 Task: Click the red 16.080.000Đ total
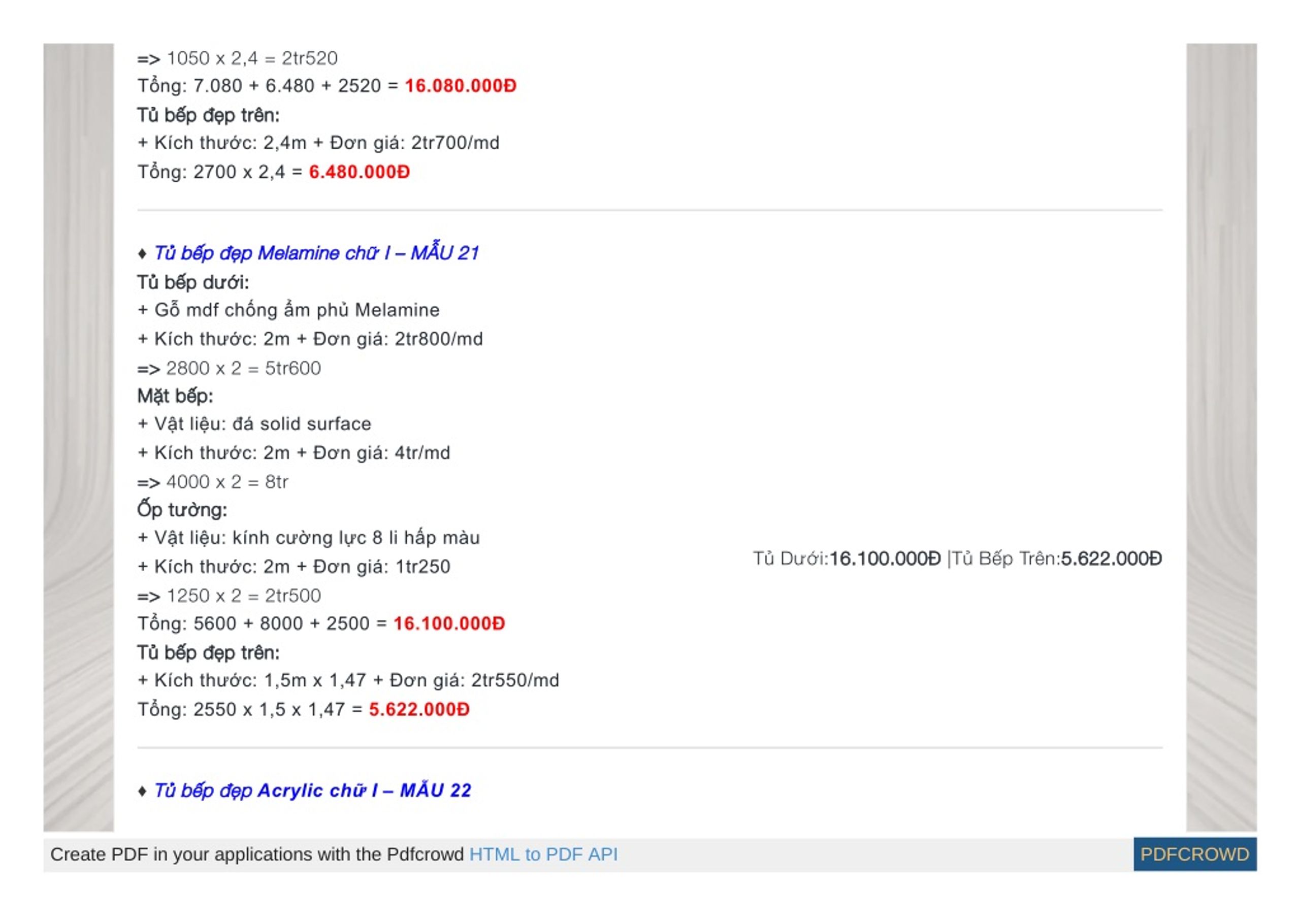461,85
